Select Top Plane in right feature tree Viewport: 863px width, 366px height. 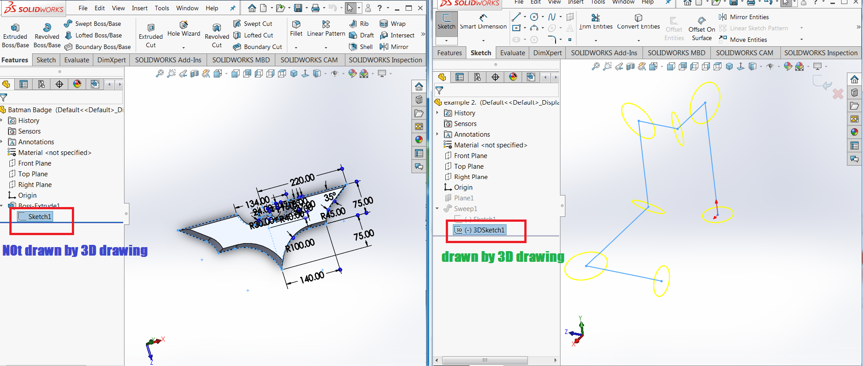coord(464,166)
